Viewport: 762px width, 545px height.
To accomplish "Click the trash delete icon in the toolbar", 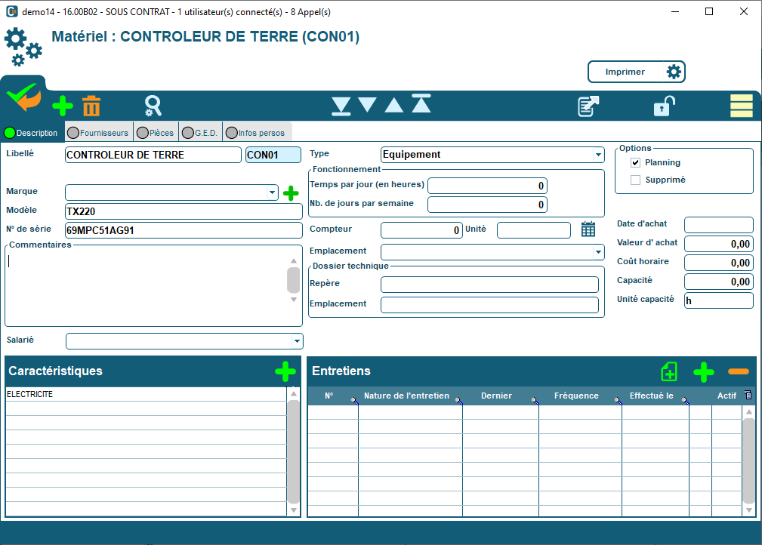I will [x=91, y=106].
